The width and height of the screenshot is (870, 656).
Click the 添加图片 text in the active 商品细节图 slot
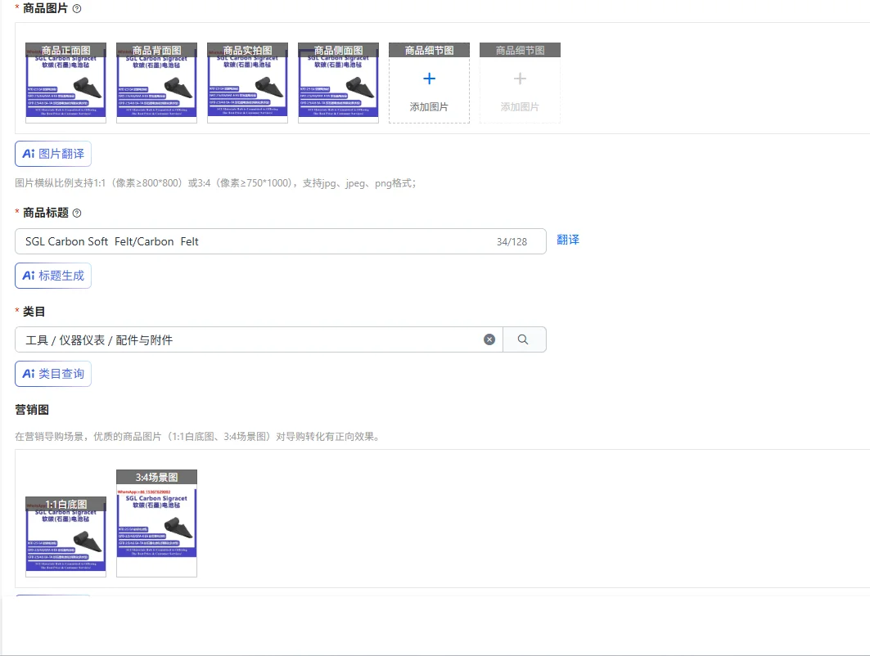click(x=429, y=106)
